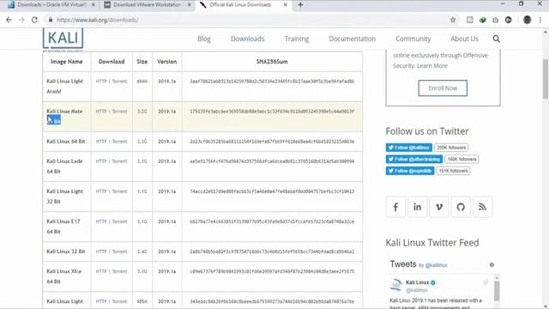The height and width of the screenshot is (309, 549).
Task: Select the Official Kali Linux Downloads tab
Action: 242,5
